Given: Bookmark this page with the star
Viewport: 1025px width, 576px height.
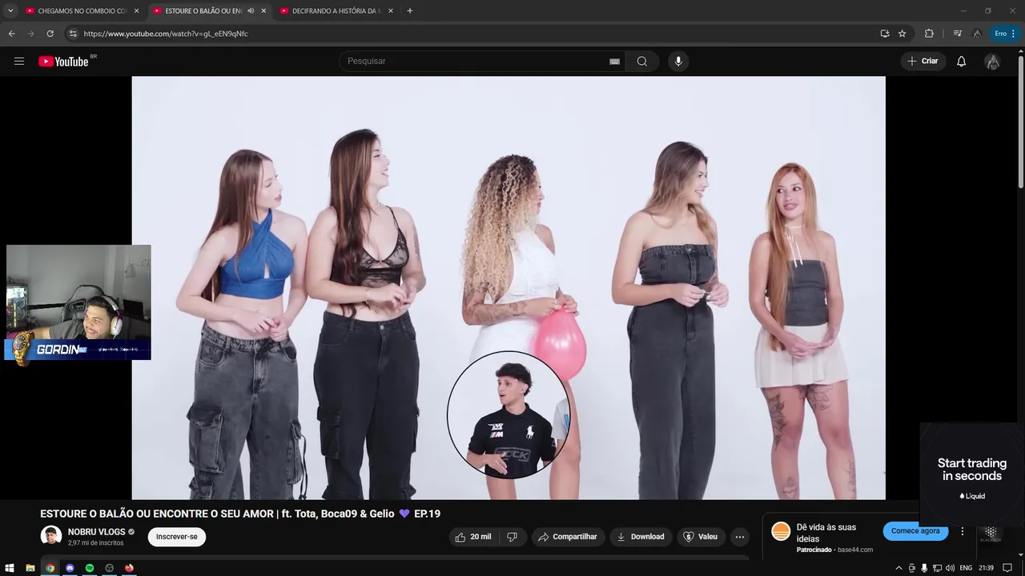Looking at the screenshot, I should click(902, 34).
